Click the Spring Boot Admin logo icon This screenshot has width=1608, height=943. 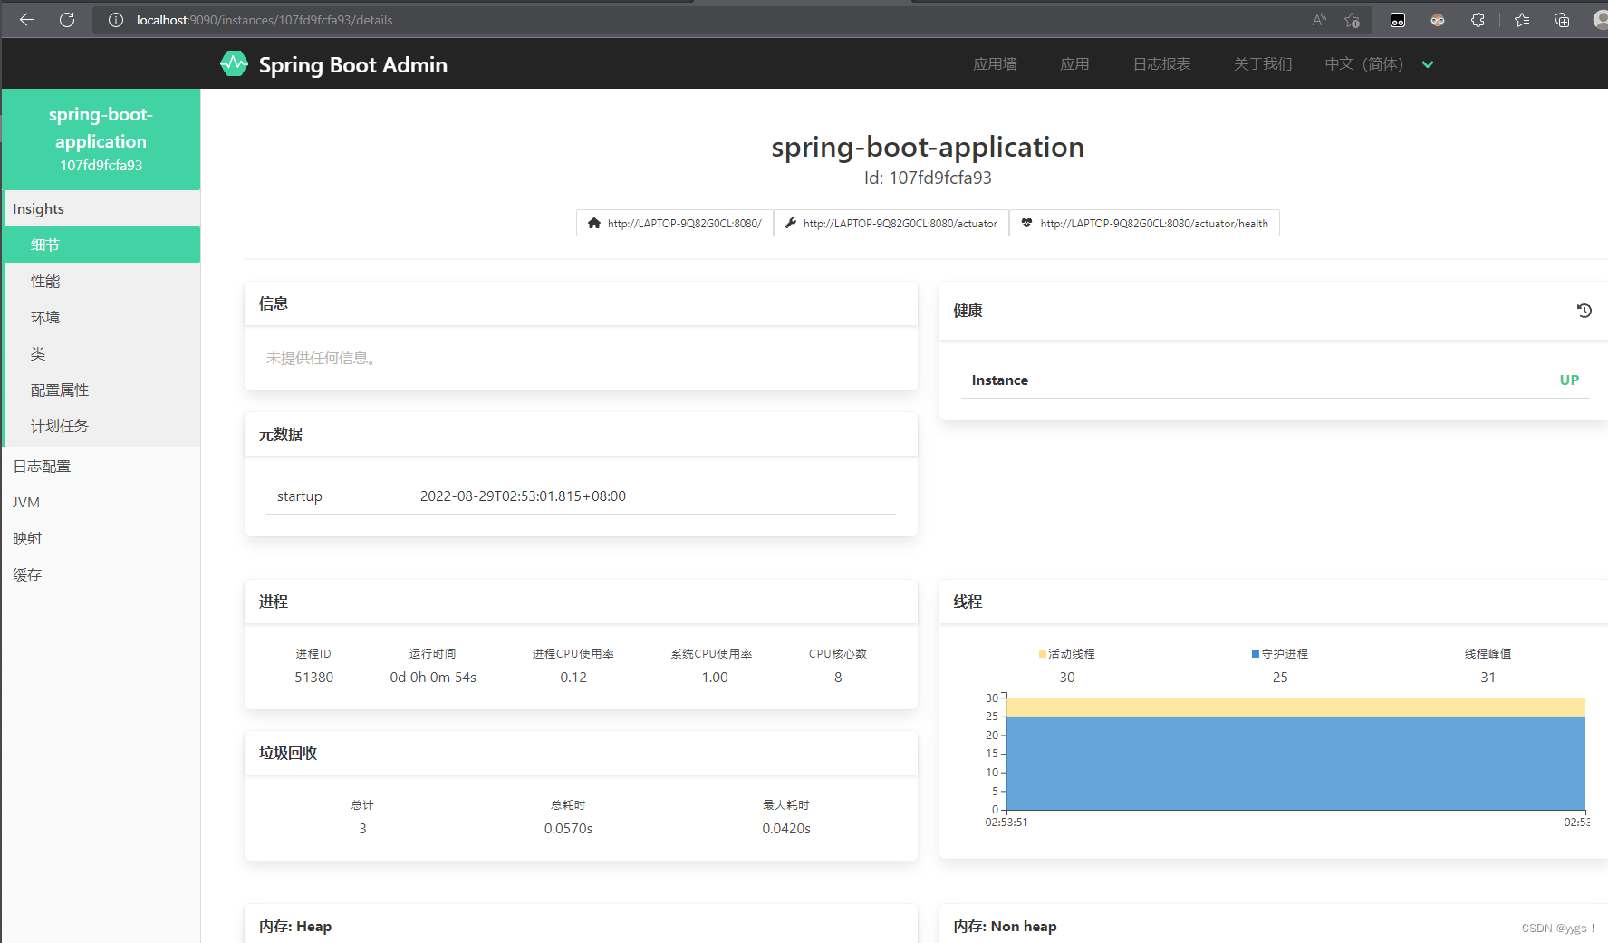click(234, 63)
